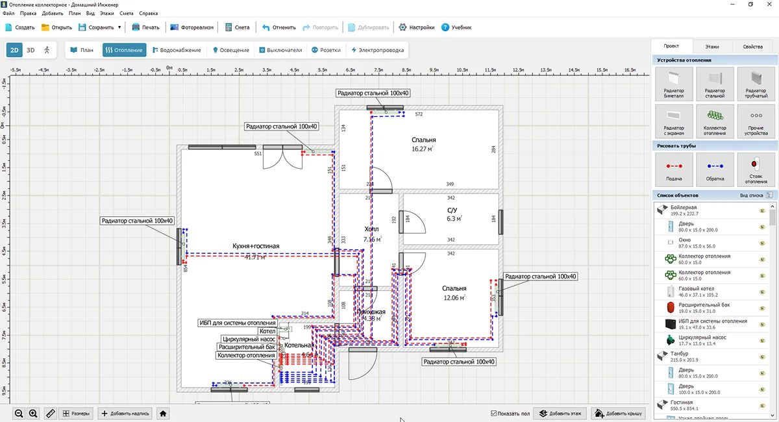Select the Радиатор биметалл heating device
The image size is (779, 422).
coord(674,84)
